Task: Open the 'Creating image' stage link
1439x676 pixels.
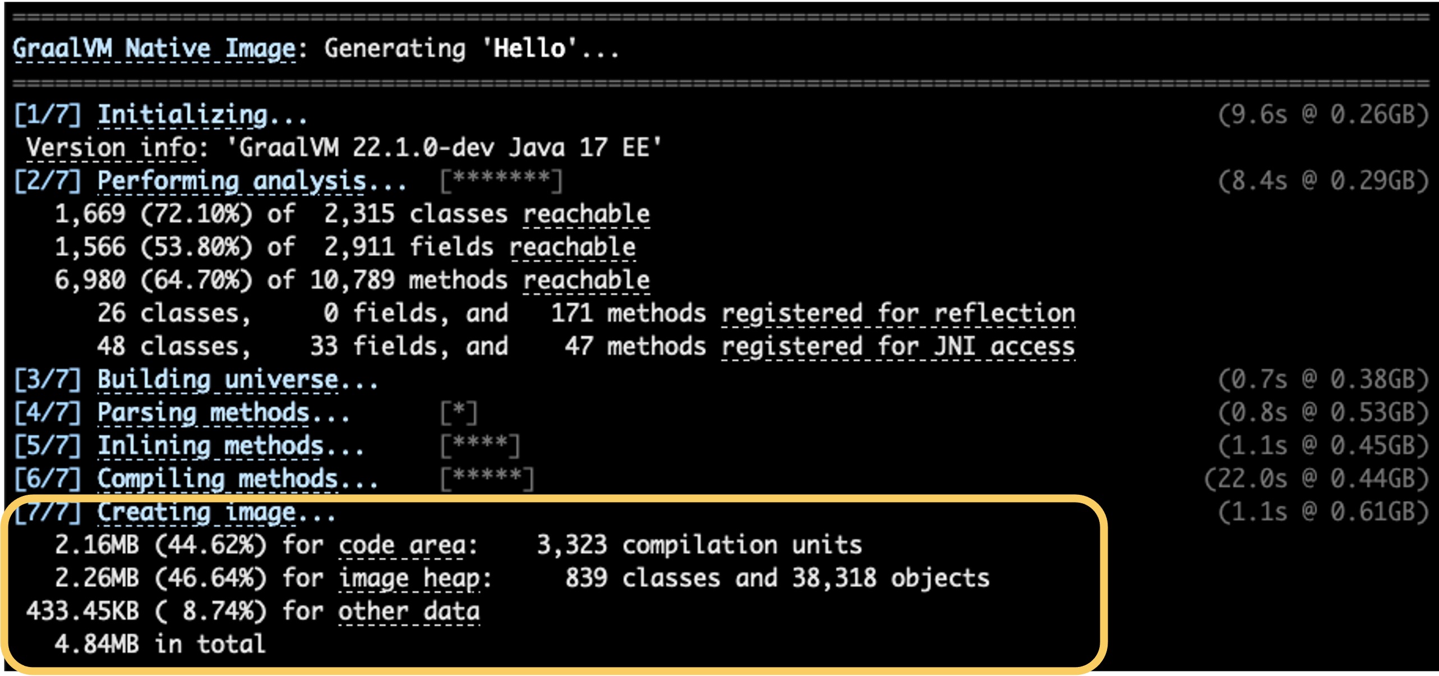Action: point(196,512)
